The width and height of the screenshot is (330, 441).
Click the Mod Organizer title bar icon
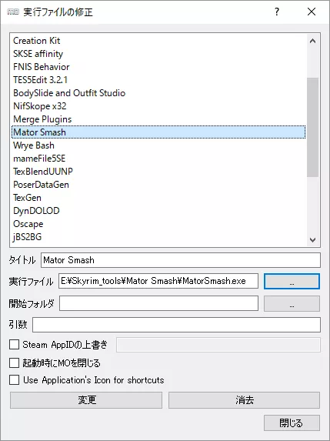point(12,12)
